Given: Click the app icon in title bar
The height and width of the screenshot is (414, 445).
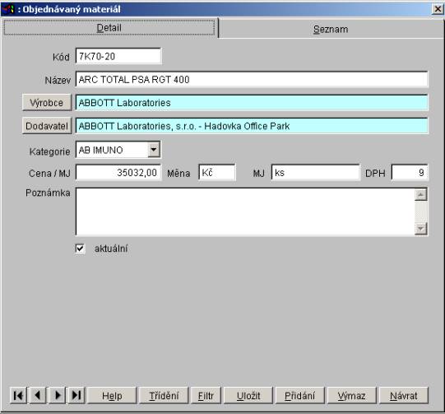Looking at the screenshot, I should tap(8, 9).
